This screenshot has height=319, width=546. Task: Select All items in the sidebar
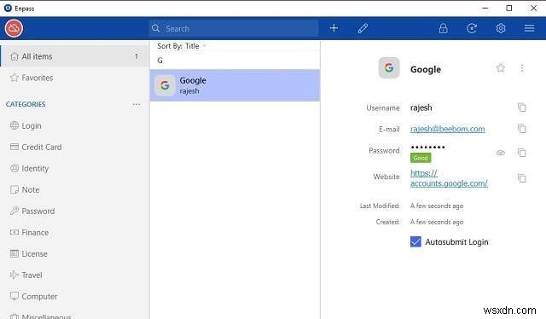[75, 56]
